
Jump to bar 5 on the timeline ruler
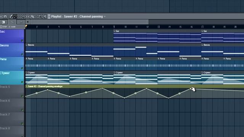coord(70,27)
